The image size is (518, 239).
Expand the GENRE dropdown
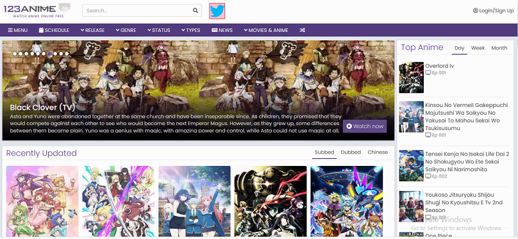(x=126, y=30)
